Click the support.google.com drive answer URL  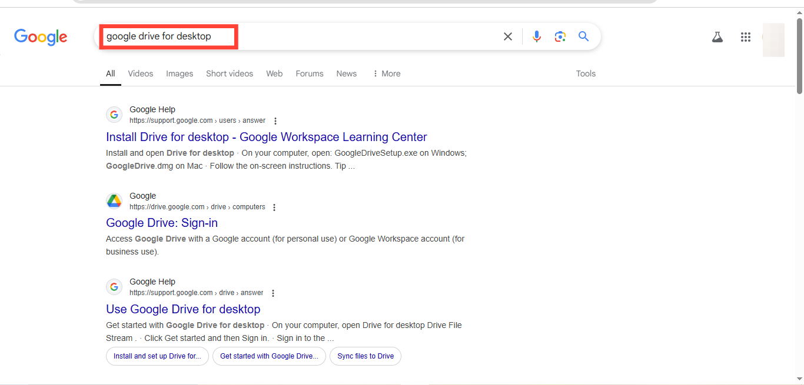pyautogui.click(x=197, y=293)
